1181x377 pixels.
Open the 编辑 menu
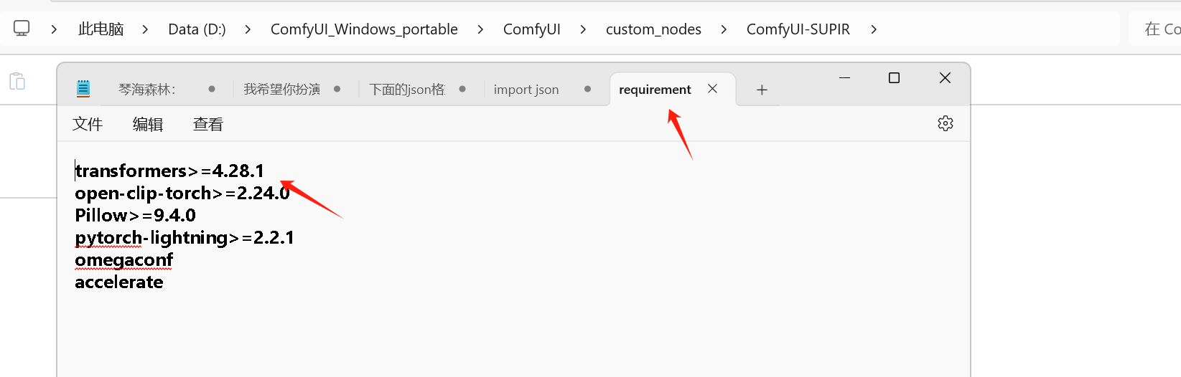click(148, 124)
